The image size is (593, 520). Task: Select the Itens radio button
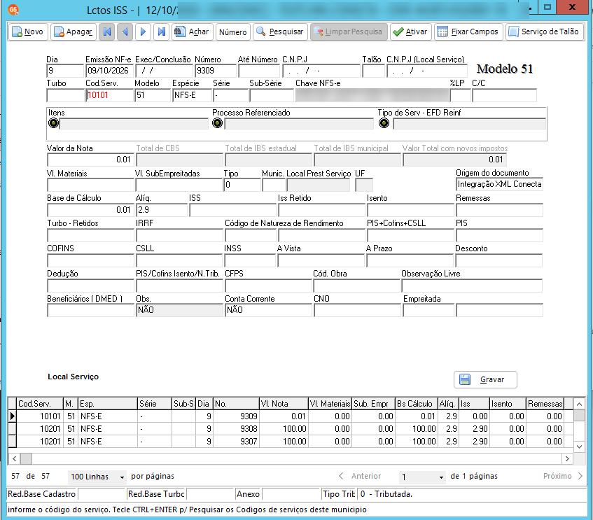pyautogui.click(x=54, y=123)
